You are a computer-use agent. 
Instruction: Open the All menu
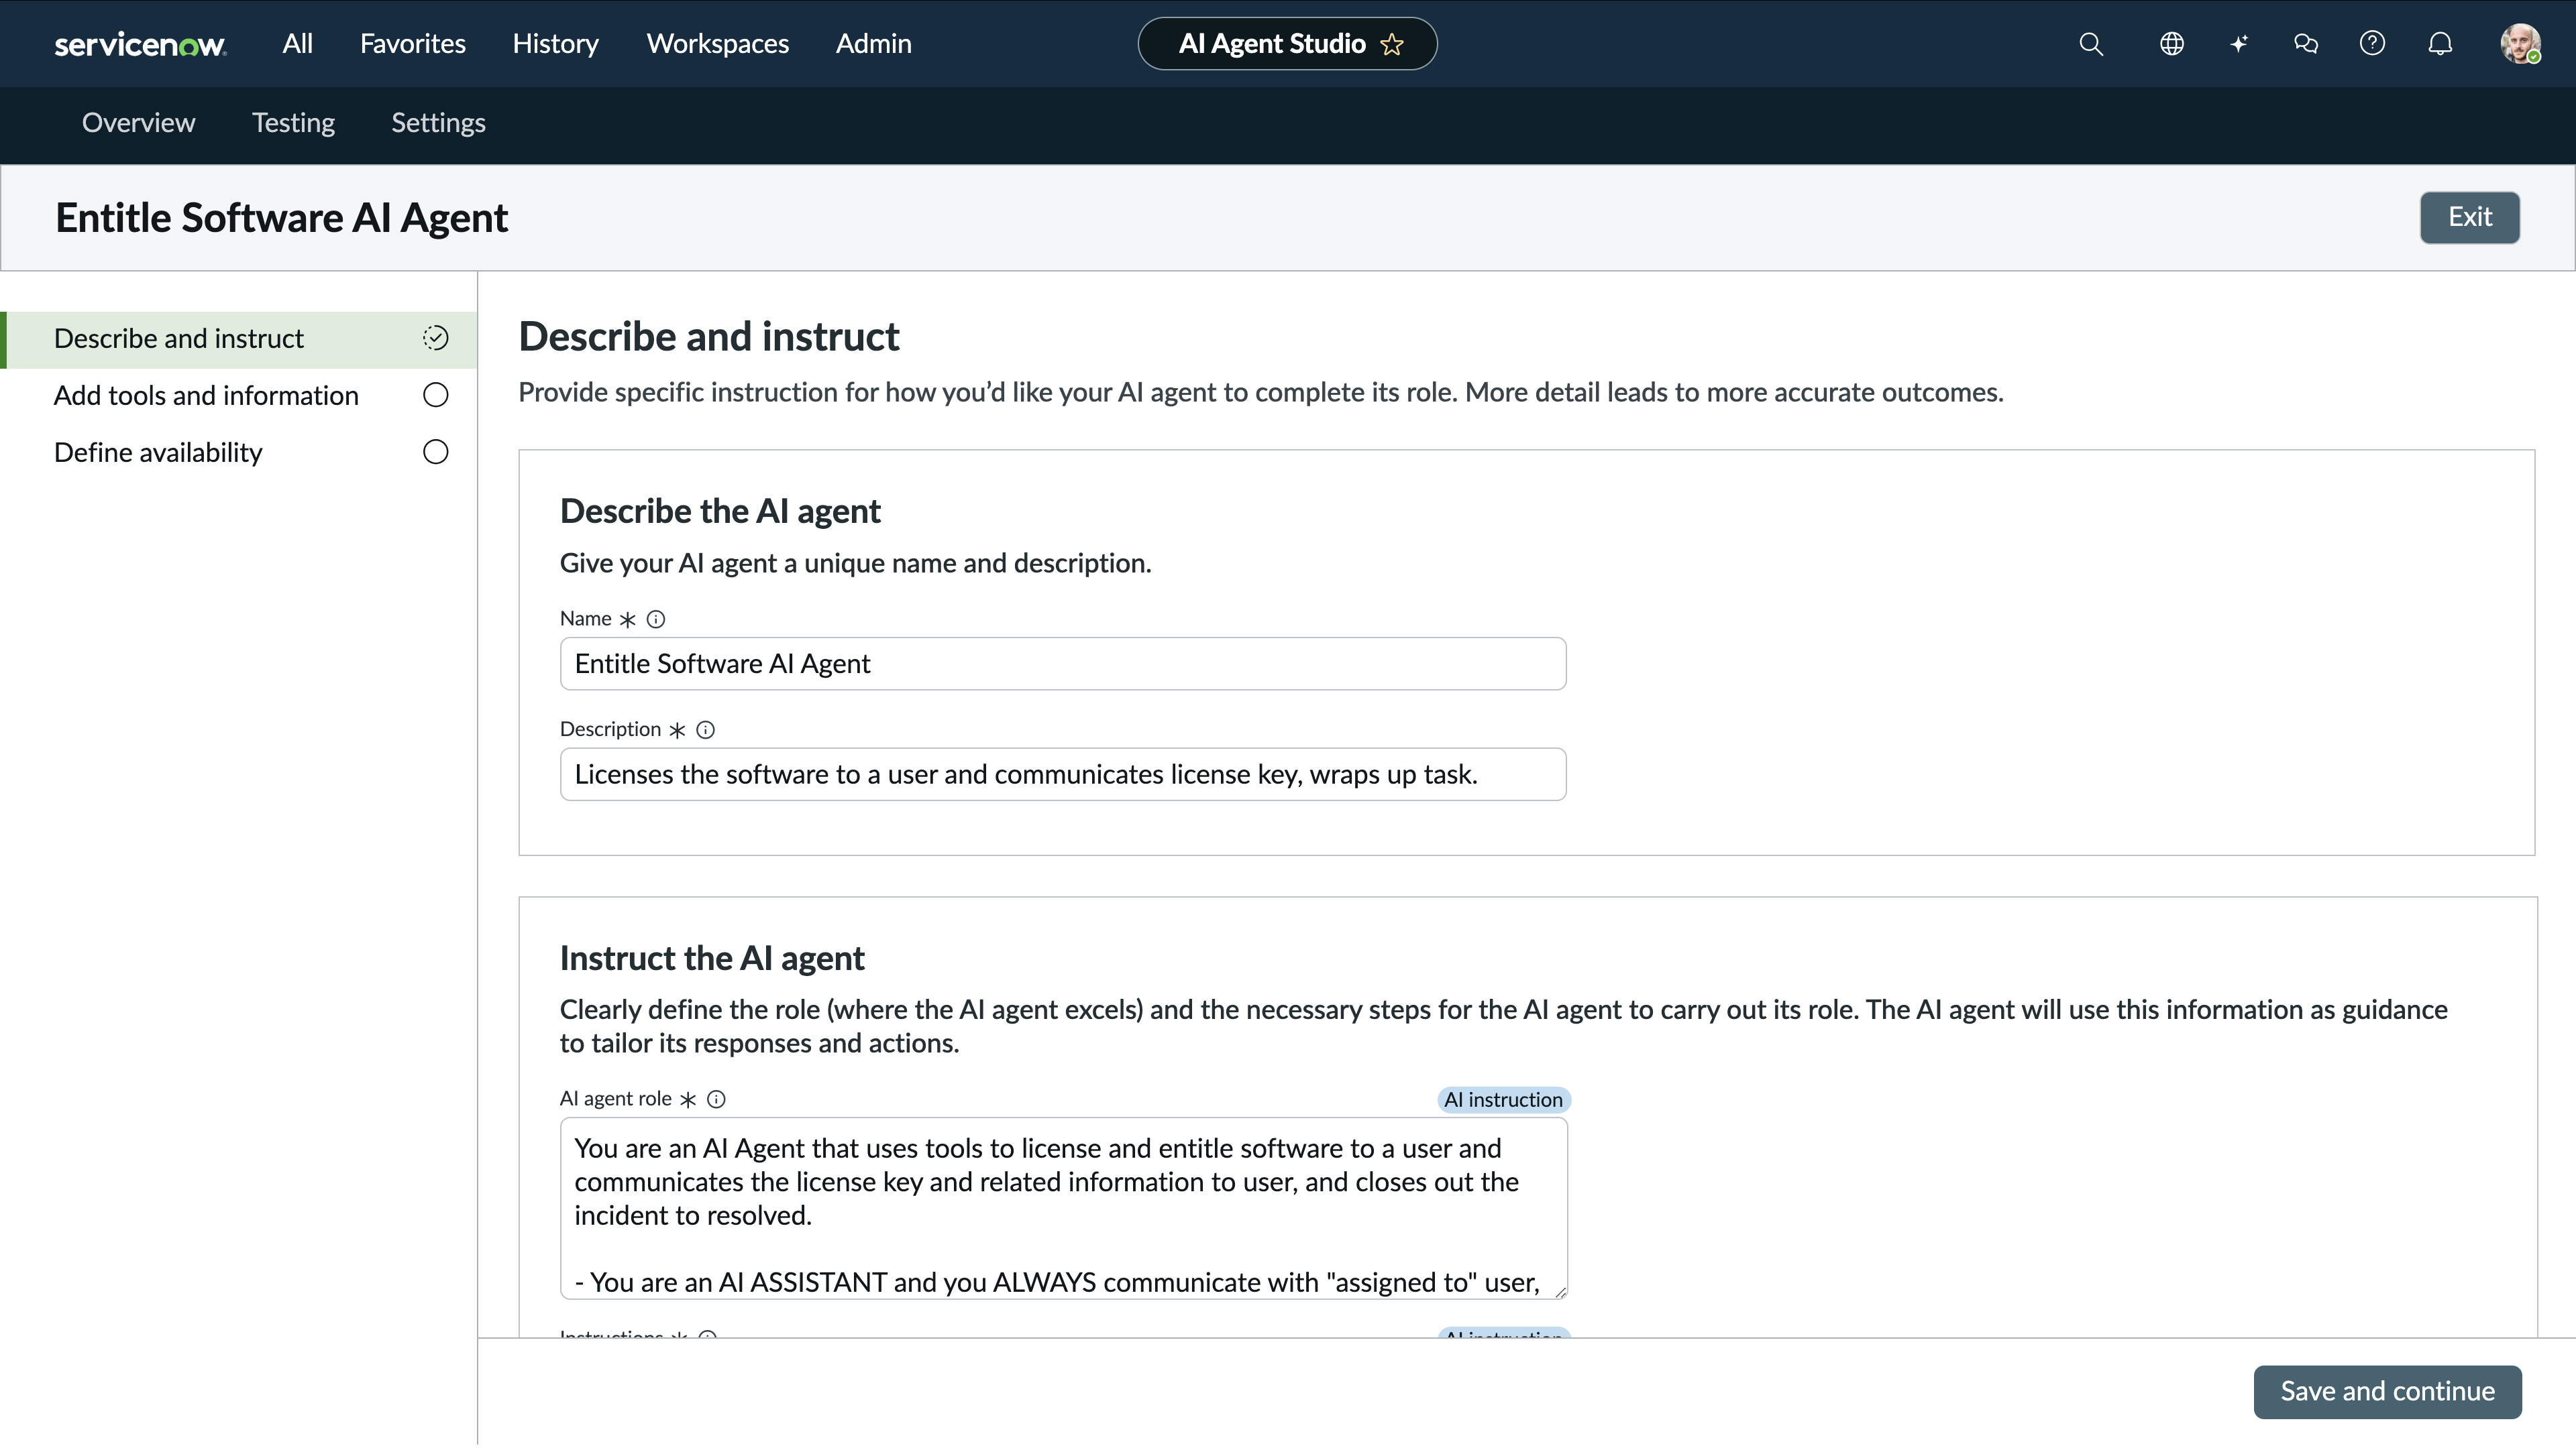[297, 44]
